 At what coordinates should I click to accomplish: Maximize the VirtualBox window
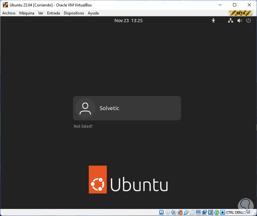click(x=235, y=5)
